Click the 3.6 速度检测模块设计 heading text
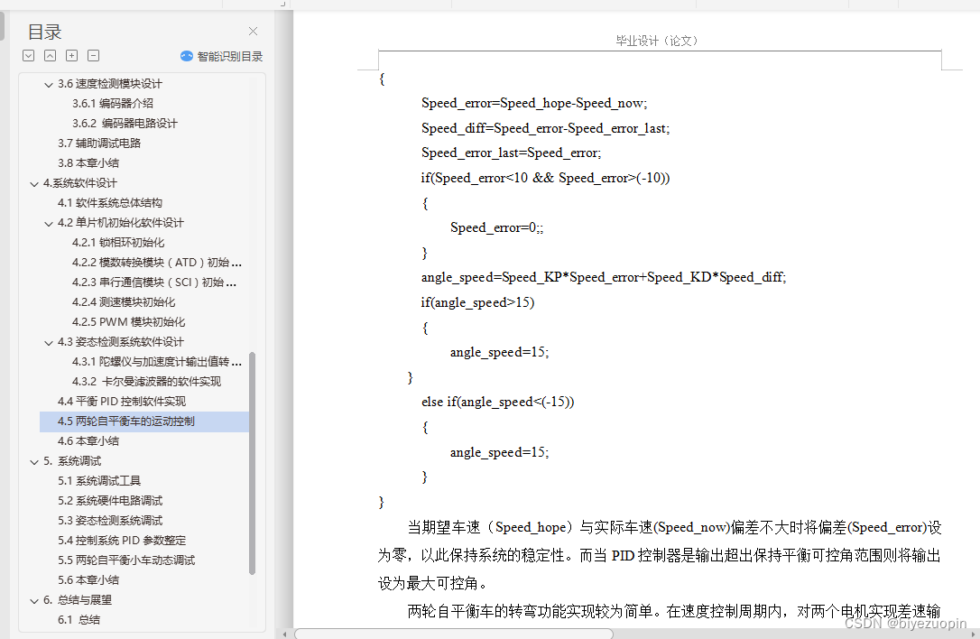The height and width of the screenshot is (639, 980). tap(110, 84)
